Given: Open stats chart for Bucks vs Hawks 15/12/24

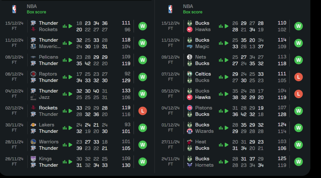Looking at the screenshot, I should pyautogui.click(x=221, y=26).
